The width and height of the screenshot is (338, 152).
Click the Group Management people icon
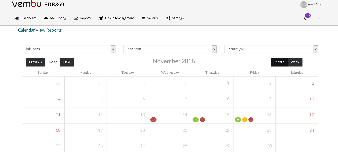101,18
